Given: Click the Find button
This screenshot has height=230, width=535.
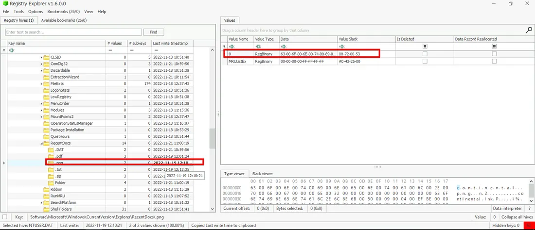Looking at the screenshot, I should point(154,32).
